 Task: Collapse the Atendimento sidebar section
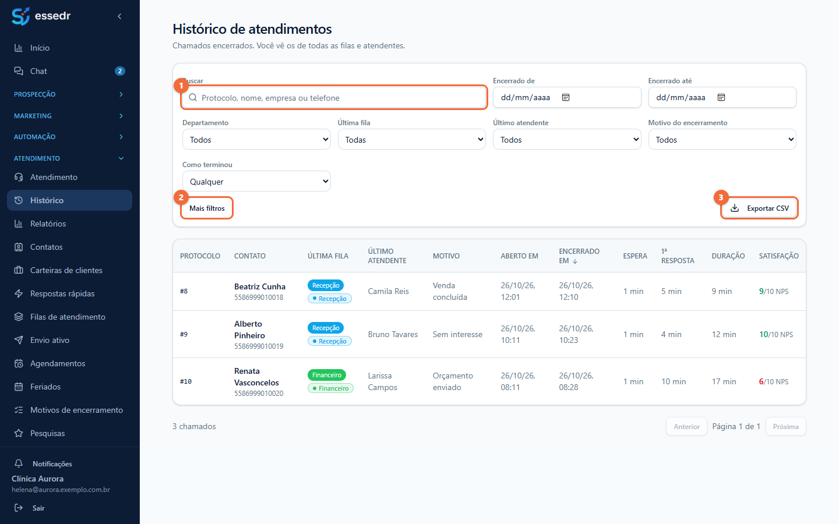tap(70, 158)
